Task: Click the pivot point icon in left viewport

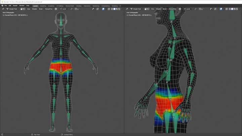Action: click(72, 9)
